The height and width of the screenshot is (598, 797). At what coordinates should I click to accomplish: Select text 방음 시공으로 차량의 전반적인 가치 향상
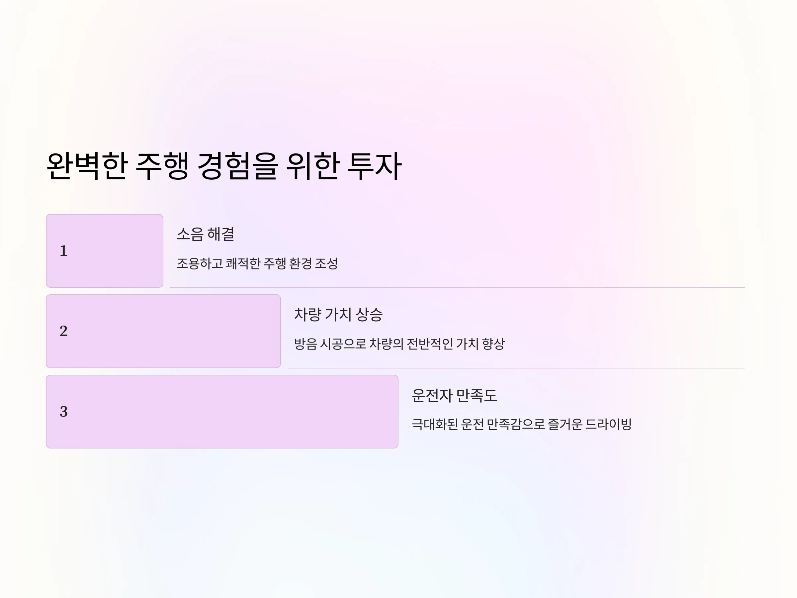(399, 344)
